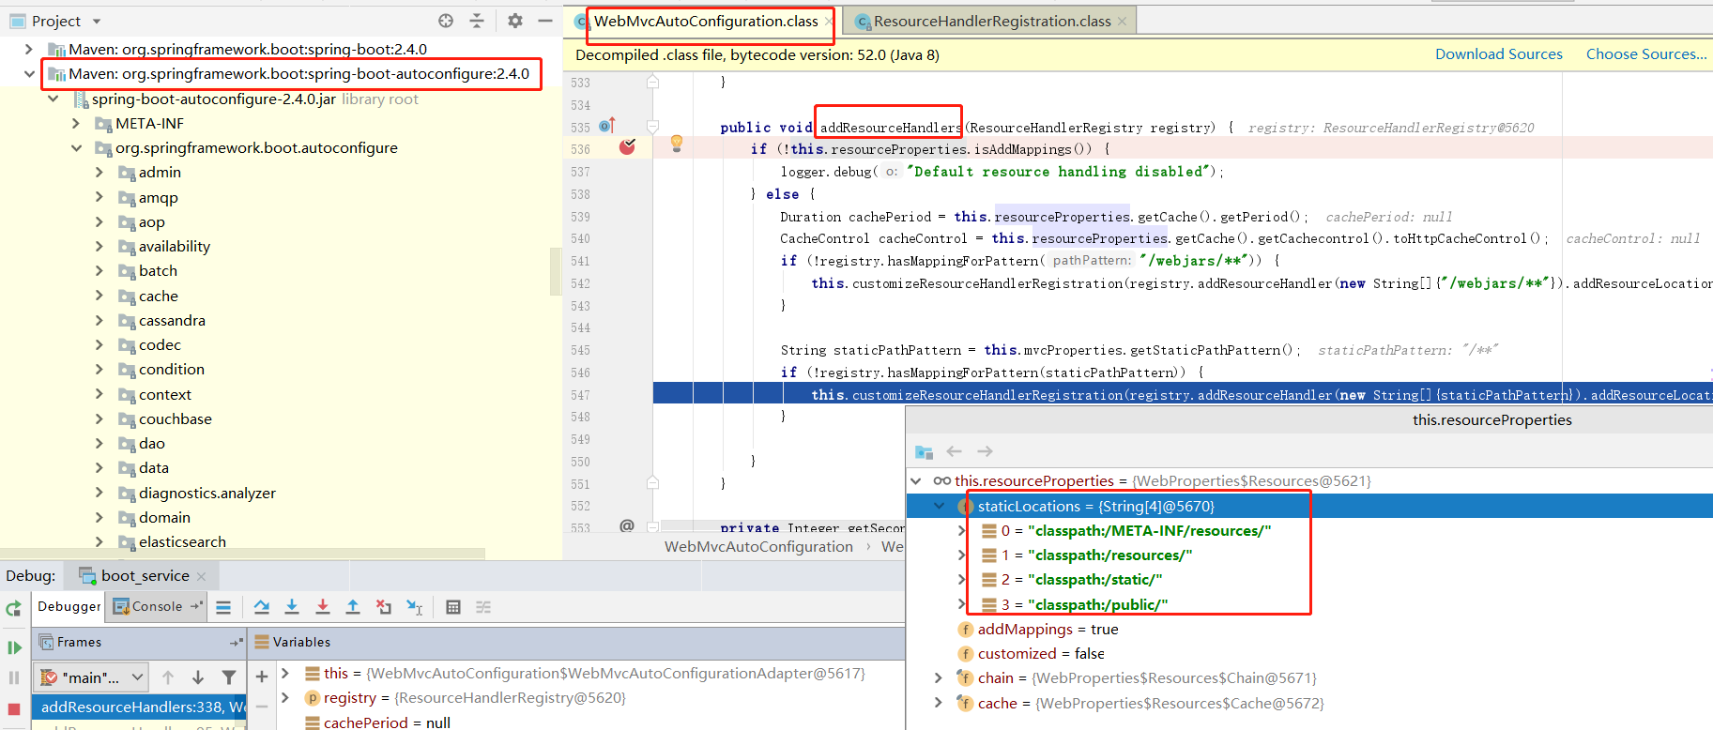Click the forward arrow in resourceProperties popup

(x=985, y=451)
